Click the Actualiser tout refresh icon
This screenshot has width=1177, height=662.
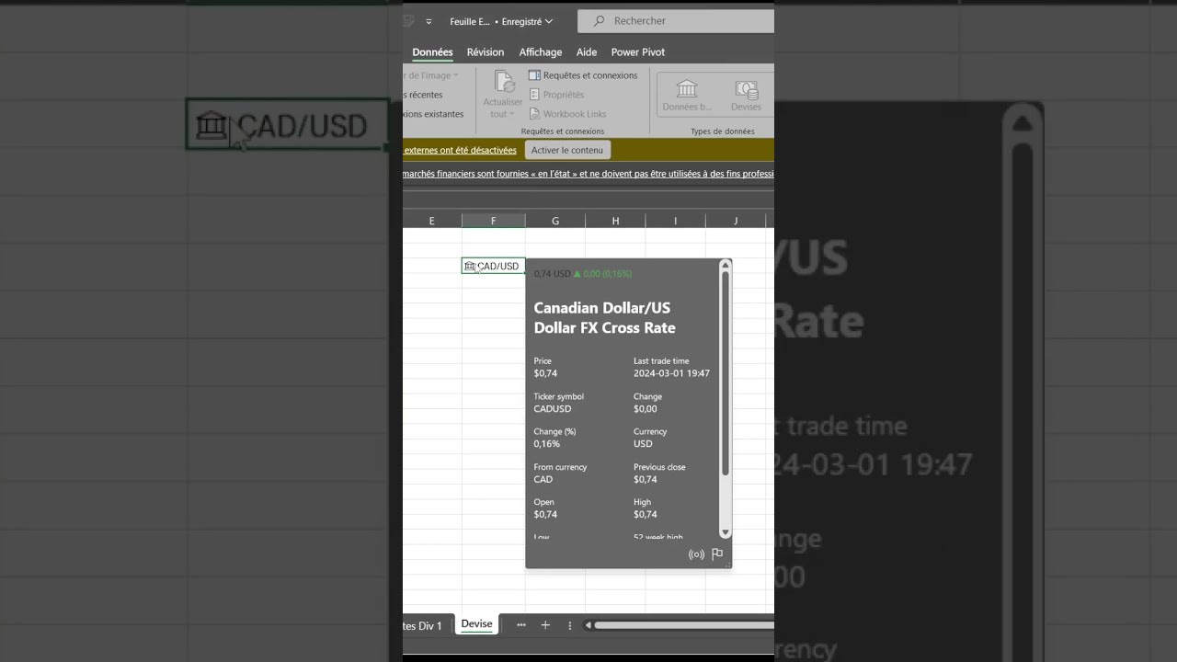[503, 82]
